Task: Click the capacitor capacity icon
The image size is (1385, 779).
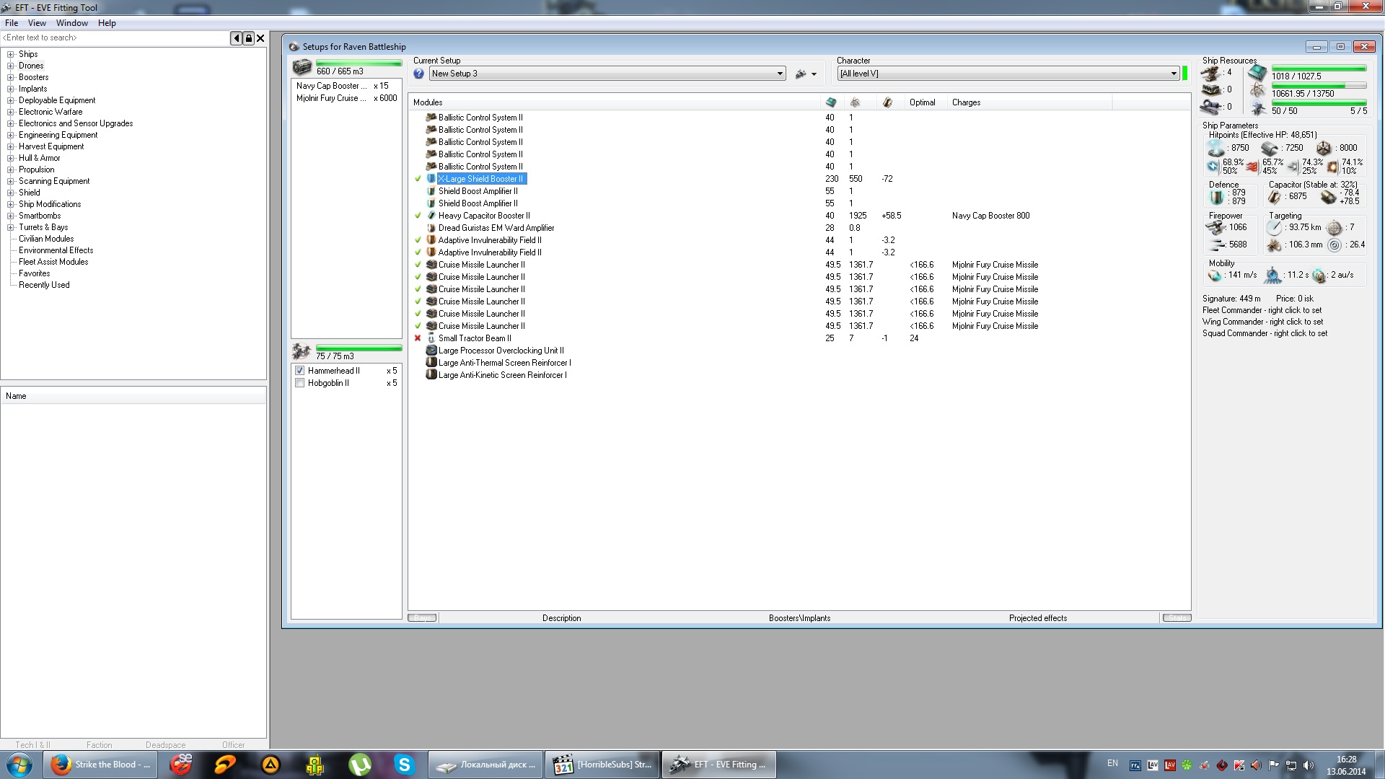Action: 1275,197
